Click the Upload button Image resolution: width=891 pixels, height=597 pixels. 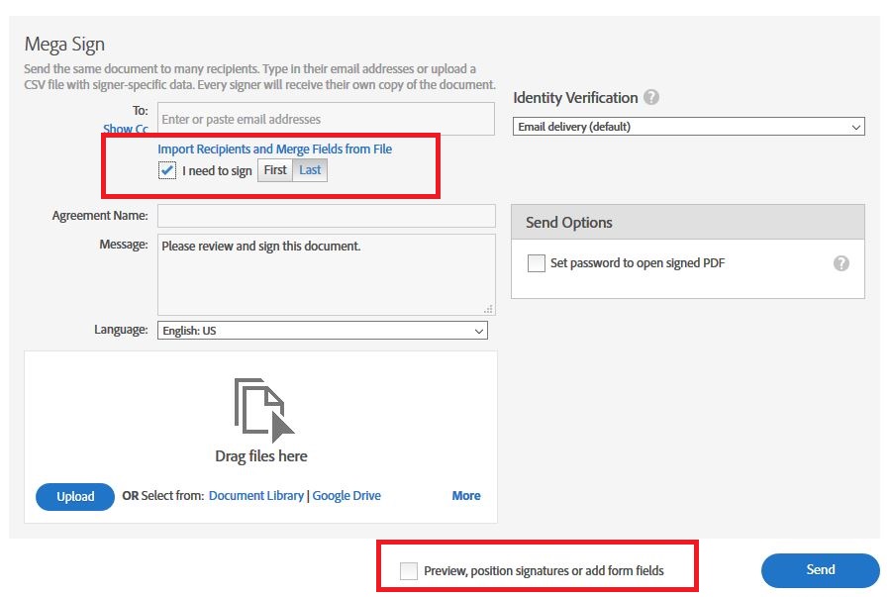74,495
